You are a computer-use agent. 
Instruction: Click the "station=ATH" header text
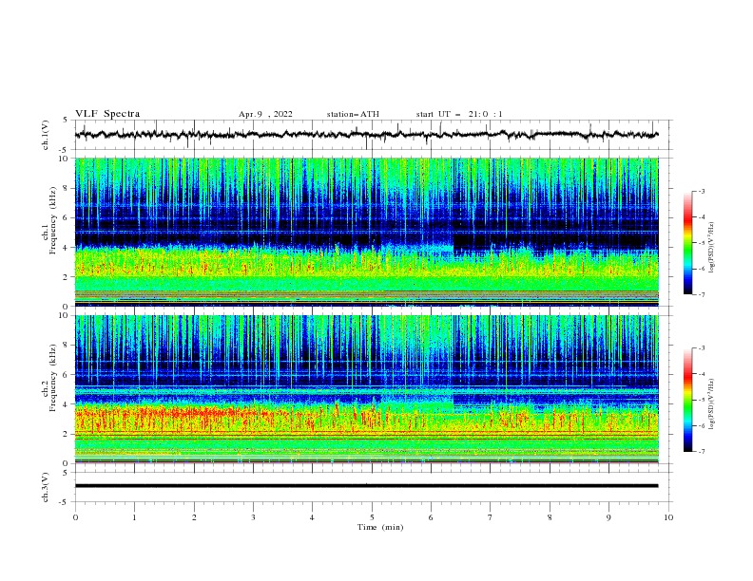tap(353, 114)
